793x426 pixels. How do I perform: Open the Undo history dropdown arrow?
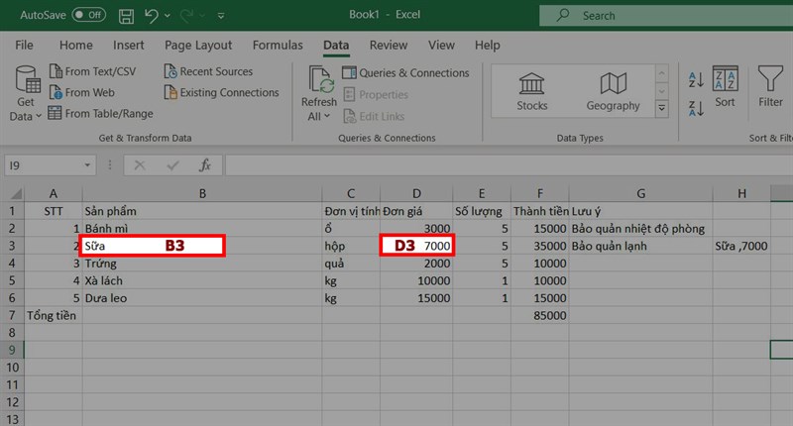168,16
